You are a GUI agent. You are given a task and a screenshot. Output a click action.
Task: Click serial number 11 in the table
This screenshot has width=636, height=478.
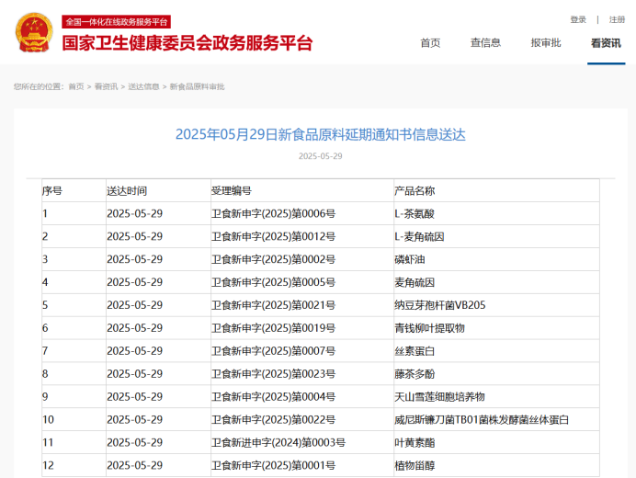pyautogui.click(x=48, y=442)
